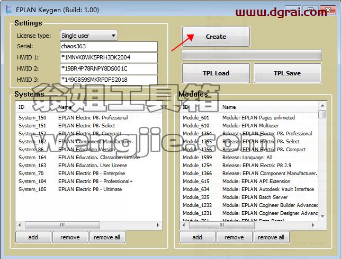Select System_150 EPLAN Electric P8 Professional row
This screenshot has width=341, height=259.
[x=89, y=118]
